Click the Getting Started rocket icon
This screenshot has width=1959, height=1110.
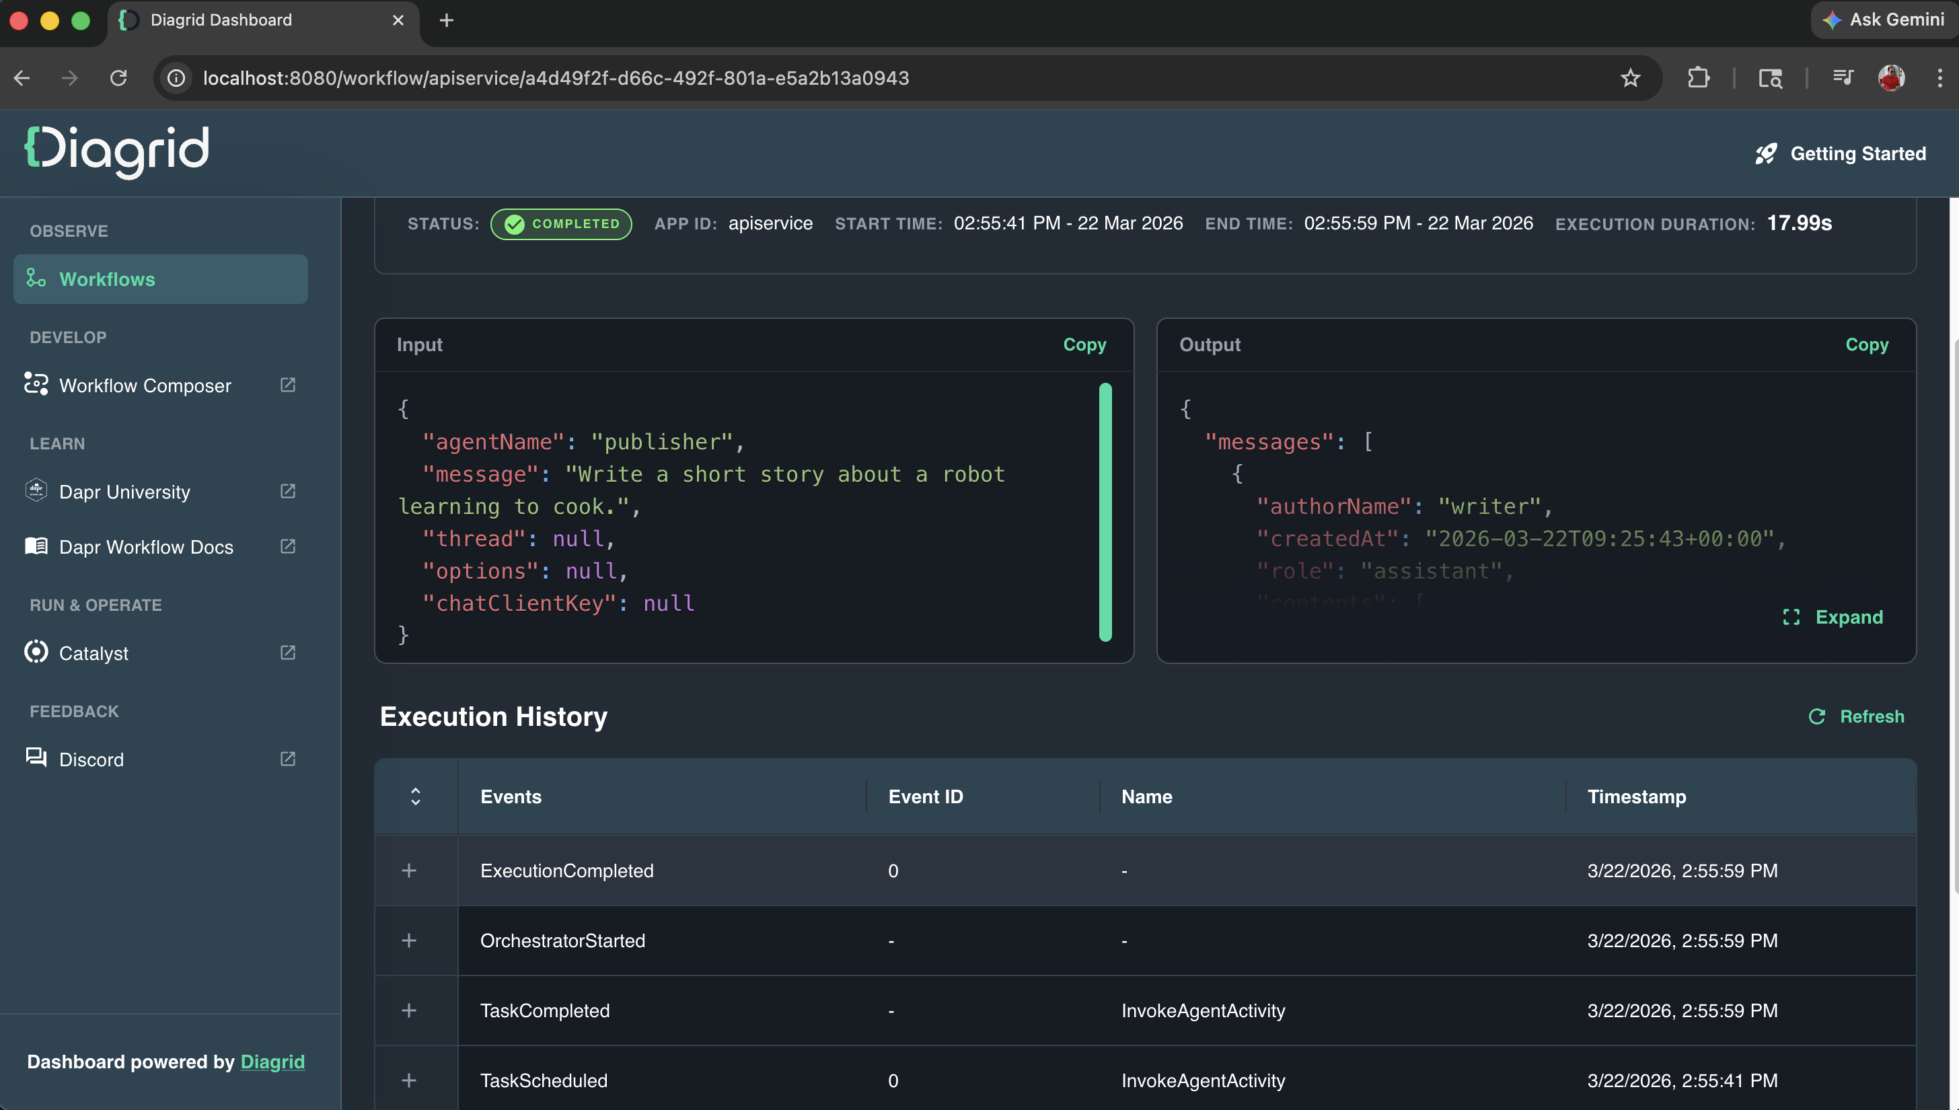point(1765,154)
